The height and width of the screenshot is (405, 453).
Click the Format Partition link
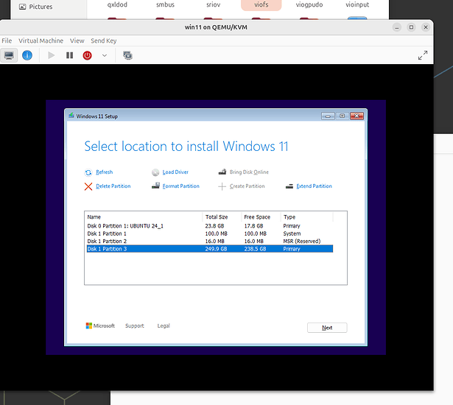pyautogui.click(x=181, y=186)
